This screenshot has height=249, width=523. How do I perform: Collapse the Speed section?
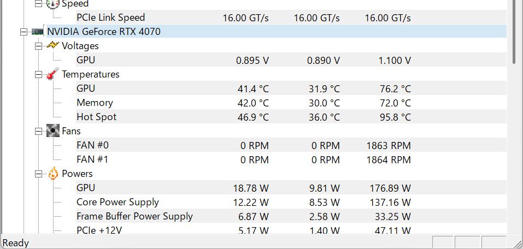39,3
